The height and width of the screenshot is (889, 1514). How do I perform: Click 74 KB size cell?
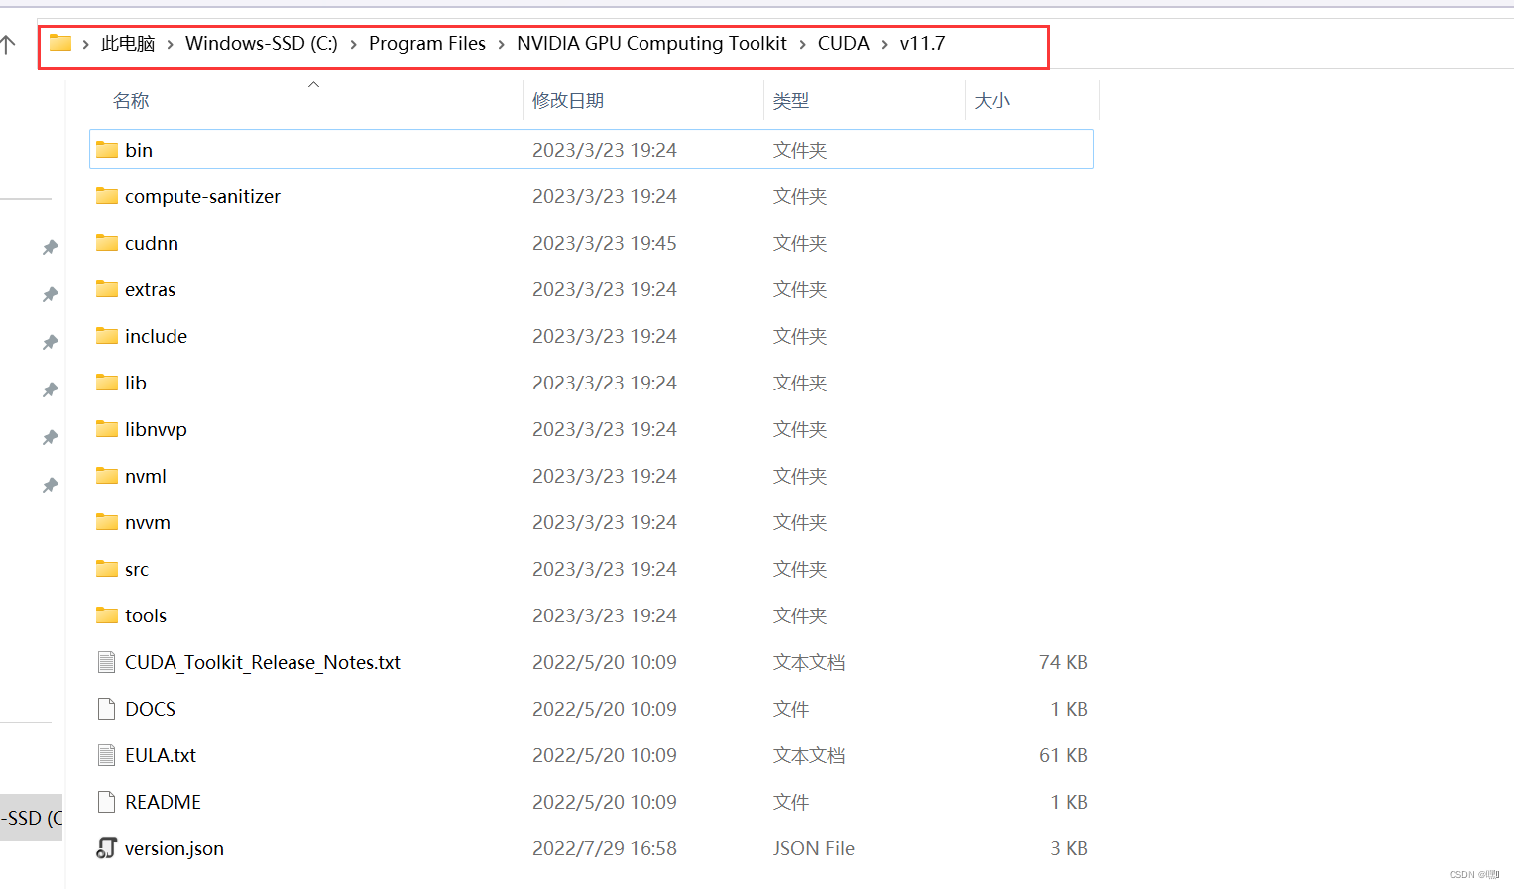pos(1063,662)
